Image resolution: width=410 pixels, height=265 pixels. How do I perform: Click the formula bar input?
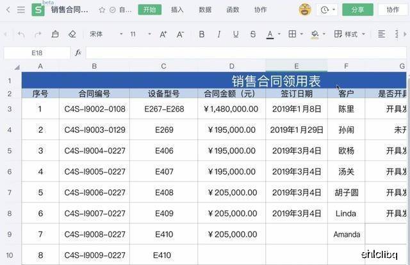[246, 53]
